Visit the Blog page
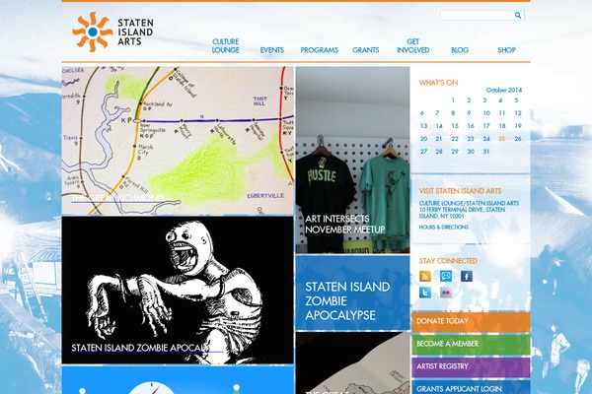This screenshot has width=592, height=394. click(x=460, y=50)
